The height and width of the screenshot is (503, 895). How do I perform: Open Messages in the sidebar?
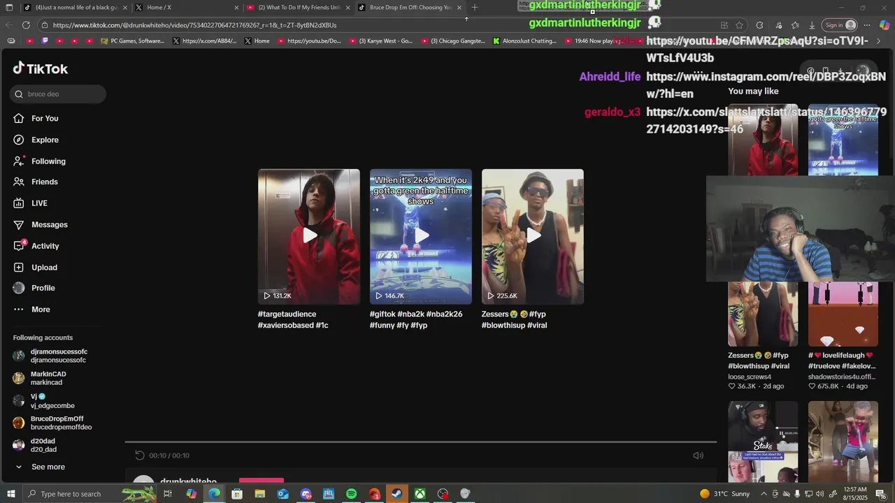(x=49, y=225)
